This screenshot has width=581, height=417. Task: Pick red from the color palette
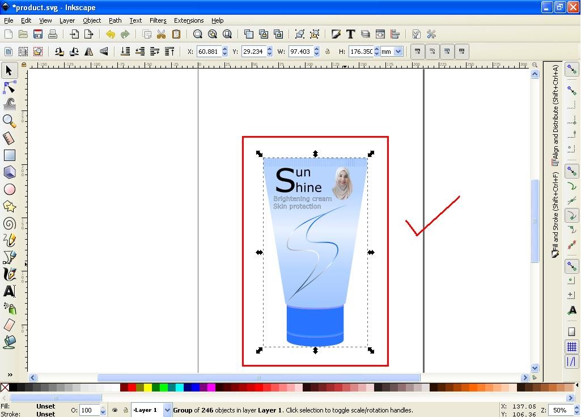pyautogui.click(x=133, y=388)
